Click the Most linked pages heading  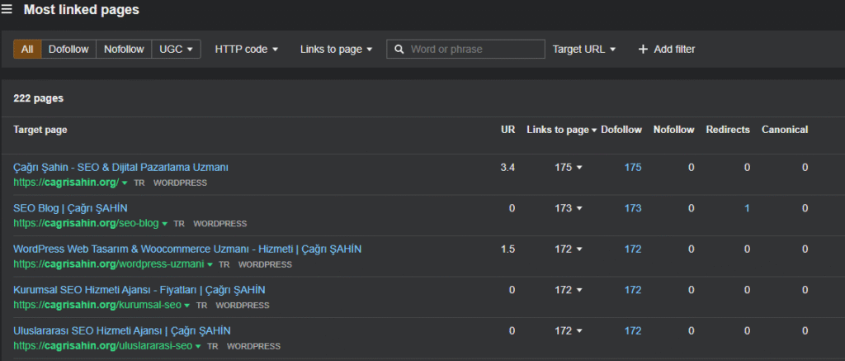coord(82,10)
